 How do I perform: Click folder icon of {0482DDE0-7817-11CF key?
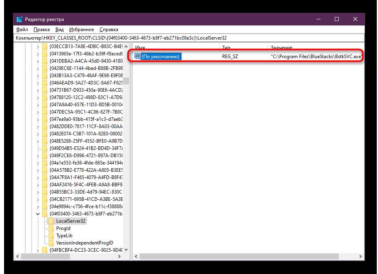[45, 126]
